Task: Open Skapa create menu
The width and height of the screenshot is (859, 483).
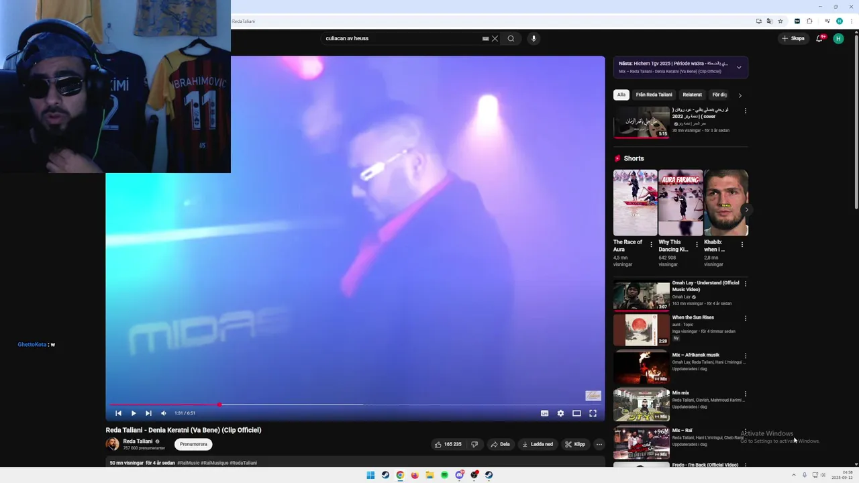Action: coord(793,38)
